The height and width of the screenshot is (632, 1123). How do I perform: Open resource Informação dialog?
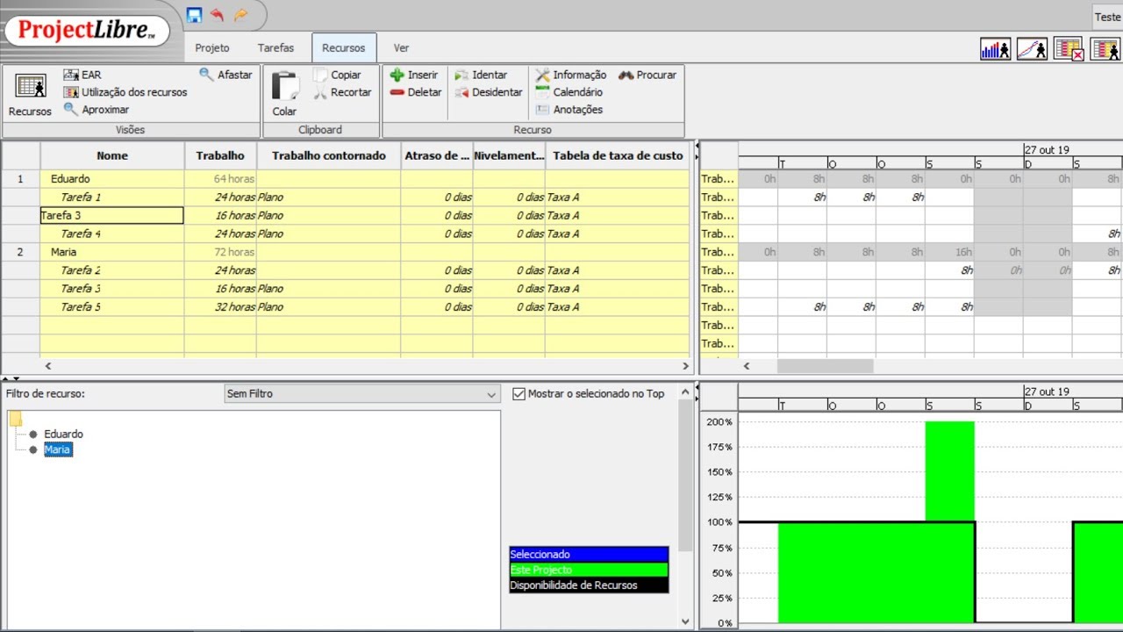click(x=571, y=75)
